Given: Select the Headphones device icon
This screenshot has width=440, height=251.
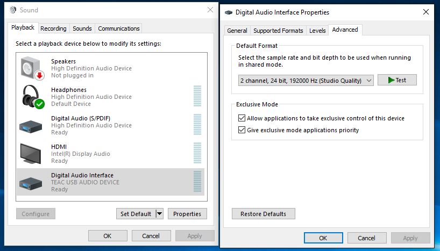Looking at the screenshot, I should [31, 97].
